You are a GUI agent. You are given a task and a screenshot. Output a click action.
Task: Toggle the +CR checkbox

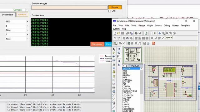tap(110, 11)
